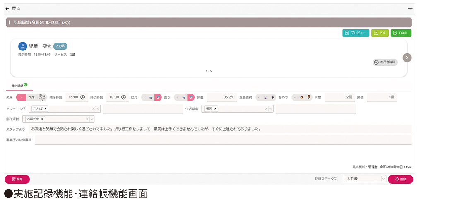Edit the 終了時刻 field showing 18:00
This screenshot has width=464, height=199.
[x=117, y=97]
